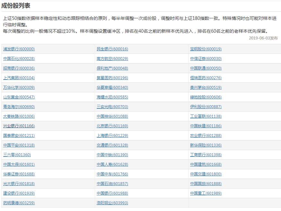
Task: Select the 新华保险(601336) link
Action: coord(206,145)
